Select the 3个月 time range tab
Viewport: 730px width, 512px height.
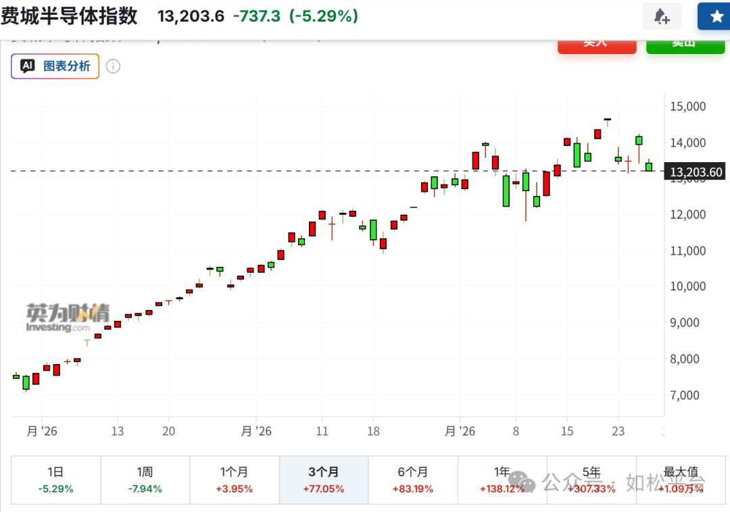(324, 480)
